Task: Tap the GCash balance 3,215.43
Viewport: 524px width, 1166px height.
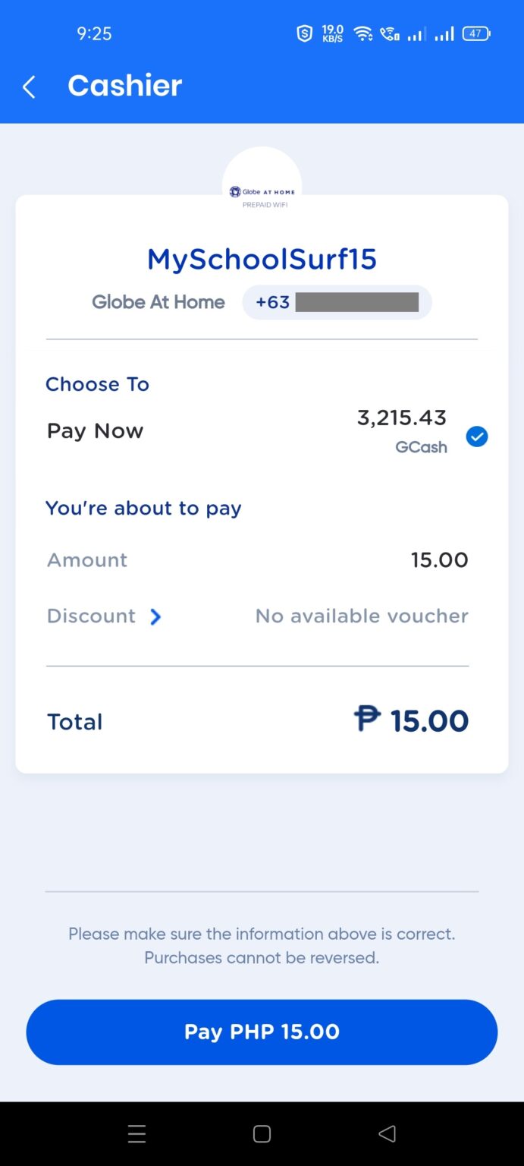Action: click(401, 417)
